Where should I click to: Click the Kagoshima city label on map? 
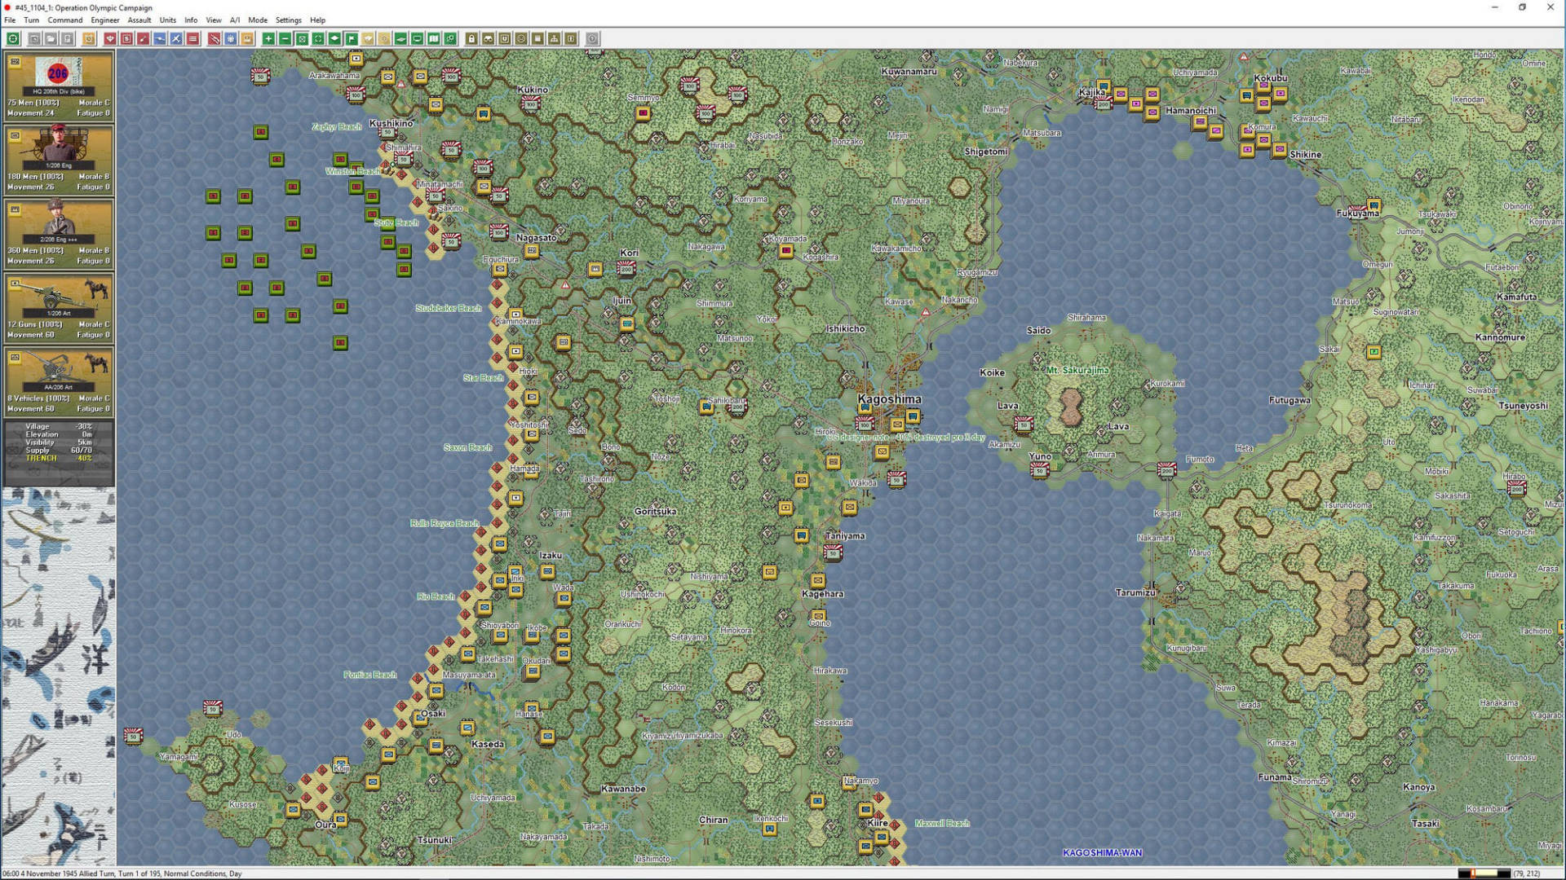point(889,399)
